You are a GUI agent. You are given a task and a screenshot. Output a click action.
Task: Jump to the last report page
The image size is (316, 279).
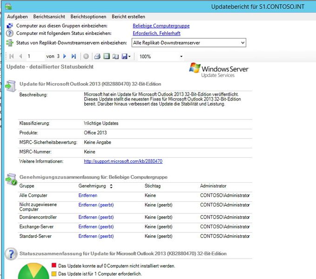(74, 56)
